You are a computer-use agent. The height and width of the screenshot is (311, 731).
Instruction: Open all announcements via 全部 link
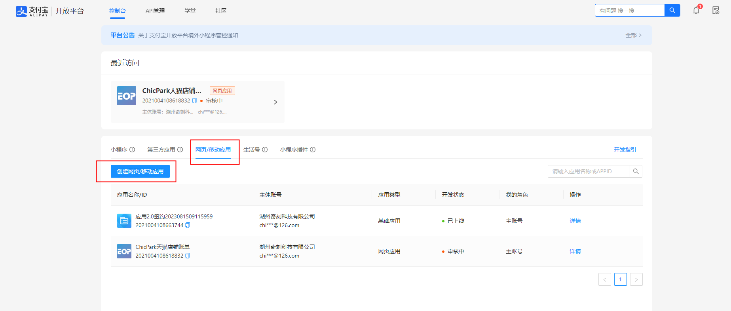coord(633,35)
